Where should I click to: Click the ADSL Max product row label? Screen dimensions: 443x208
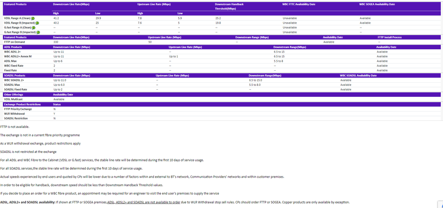pos(11,61)
